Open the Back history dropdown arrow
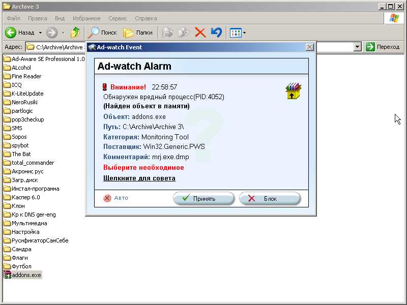Screen dimensions: 407x305 point(40,33)
